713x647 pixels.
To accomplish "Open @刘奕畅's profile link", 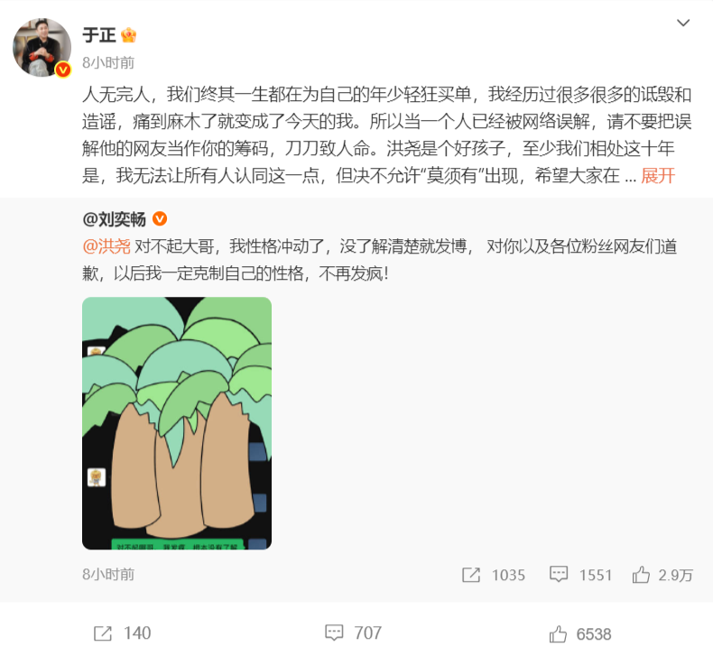I will (114, 219).
